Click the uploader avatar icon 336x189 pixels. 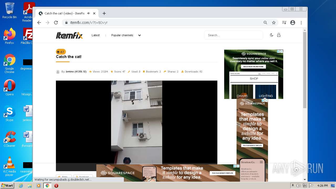58,72
